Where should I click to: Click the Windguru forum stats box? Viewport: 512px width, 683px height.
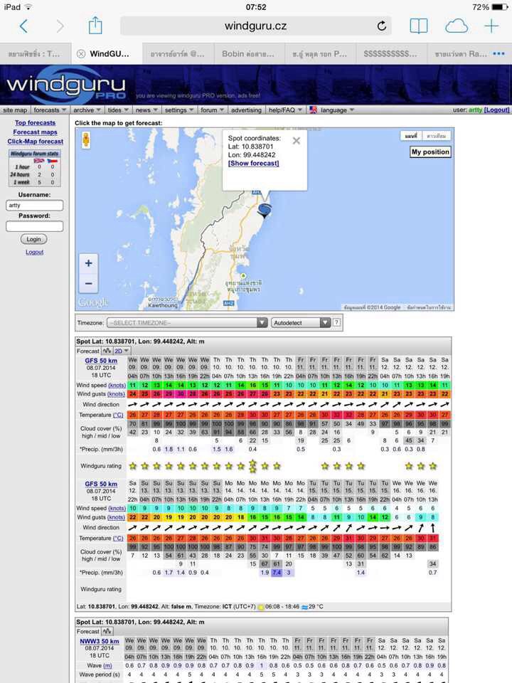point(34,168)
